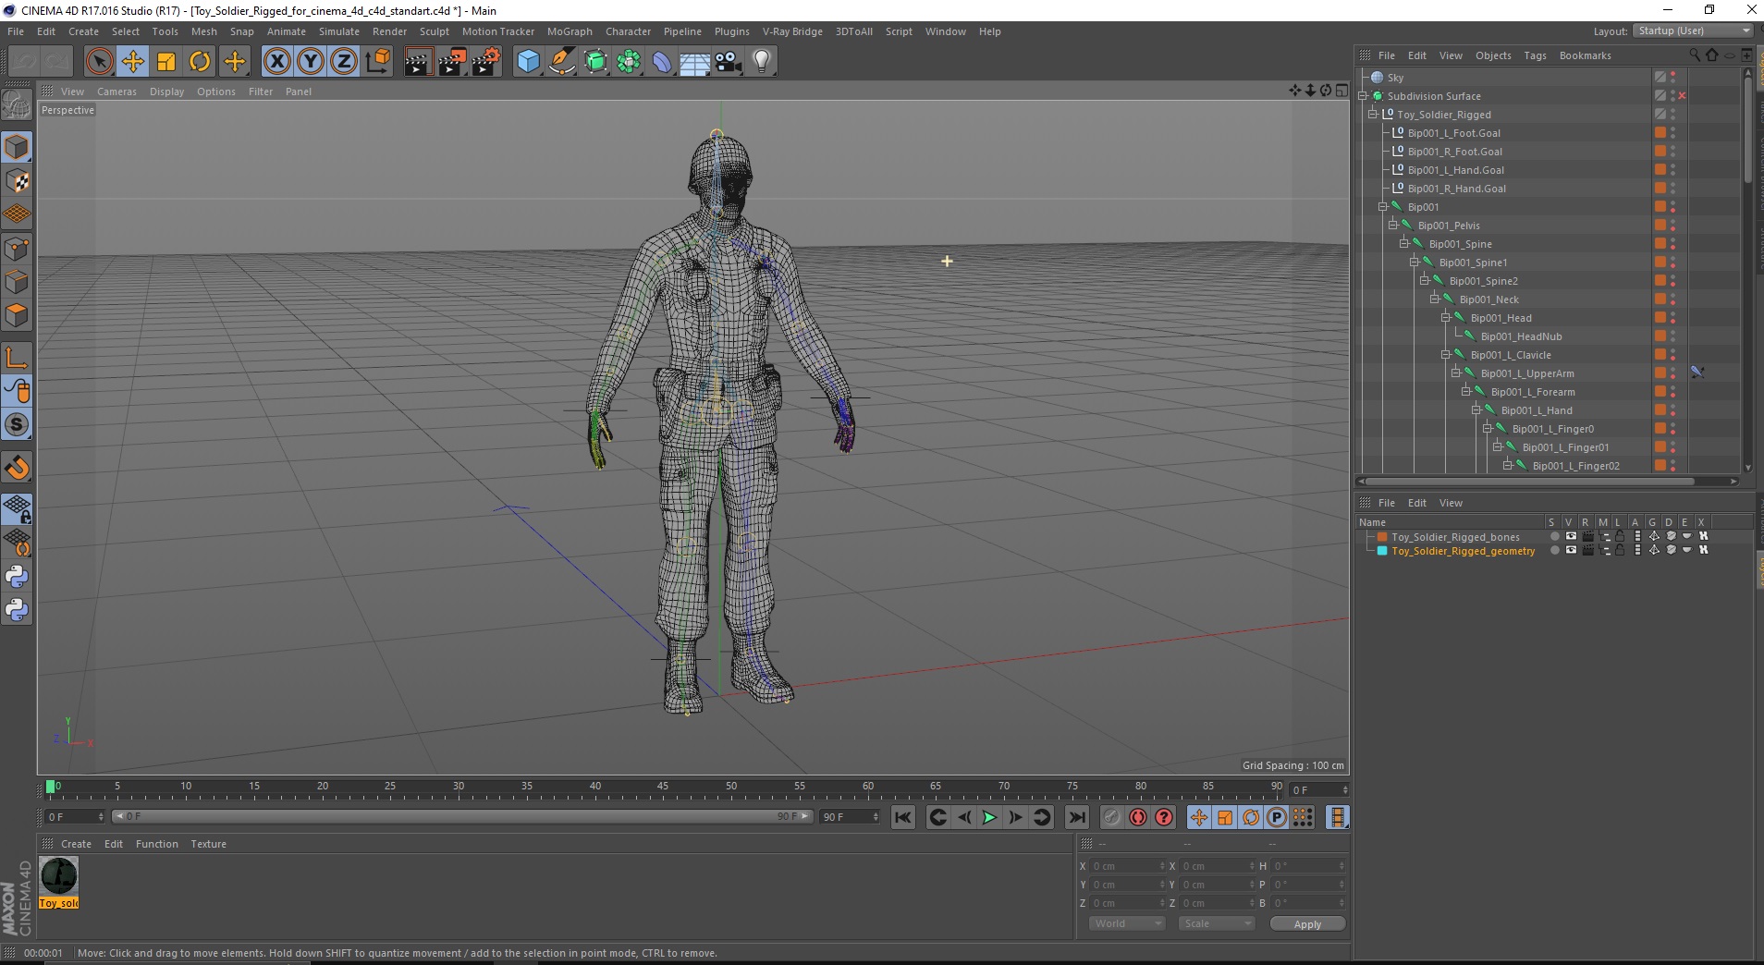Disable the Subdivision Surface red X
The width and height of the screenshot is (1764, 965).
click(1683, 96)
